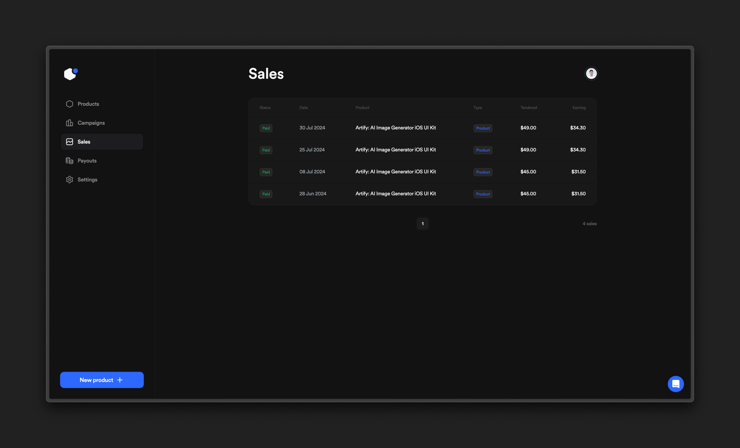Open the 28 Jun 2024 sale row
The image size is (740, 448).
pyautogui.click(x=422, y=194)
